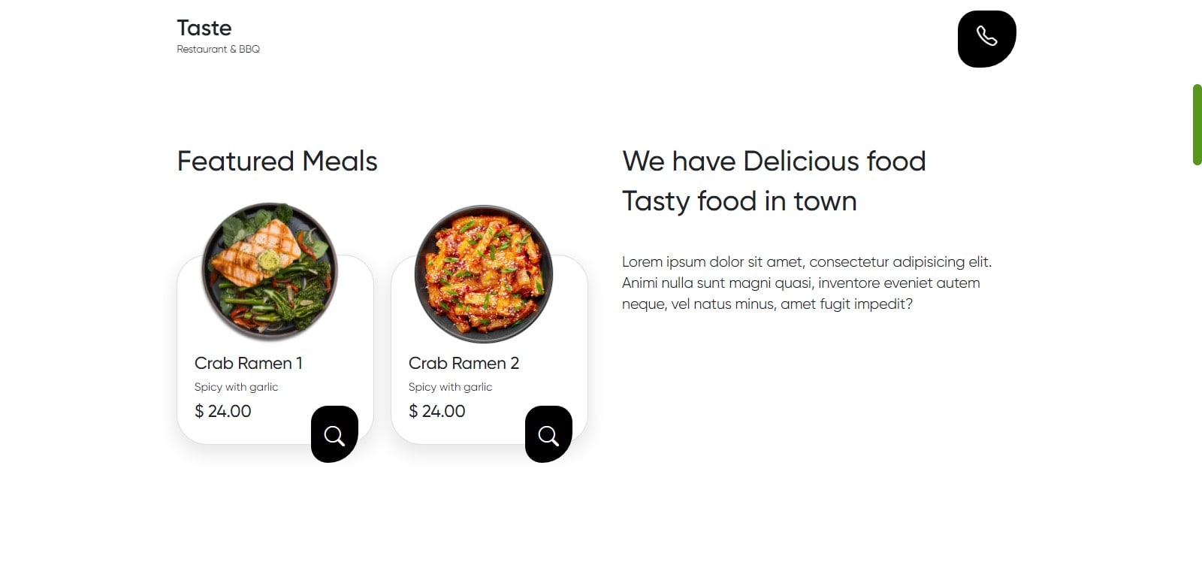Click the Tasty food in town heading

click(x=739, y=201)
